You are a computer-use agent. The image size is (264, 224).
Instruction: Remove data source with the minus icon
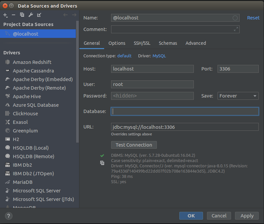pyautogui.click(x=14, y=15)
